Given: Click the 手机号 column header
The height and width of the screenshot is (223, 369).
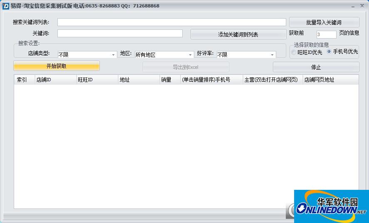Looking at the screenshot, I should [x=211, y=80].
